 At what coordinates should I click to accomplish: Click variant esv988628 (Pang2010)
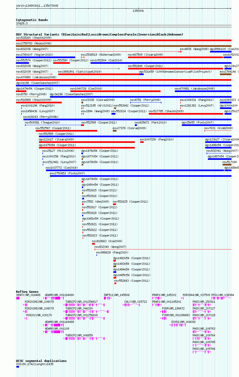[x=97, y=255]
